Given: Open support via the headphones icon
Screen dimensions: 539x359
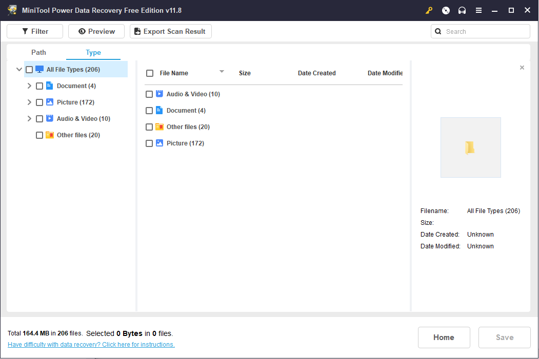Looking at the screenshot, I should click(x=462, y=10).
